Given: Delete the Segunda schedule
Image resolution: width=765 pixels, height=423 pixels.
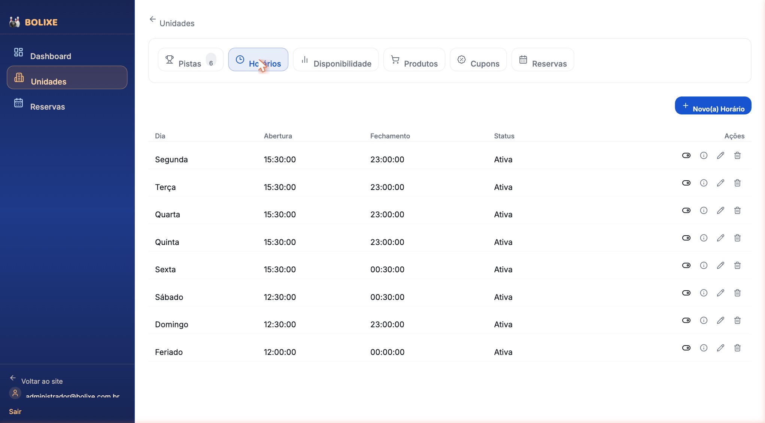Looking at the screenshot, I should pos(737,155).
